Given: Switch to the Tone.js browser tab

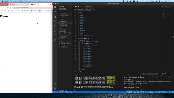Looking at the screenshot, I should pos(19,5).
